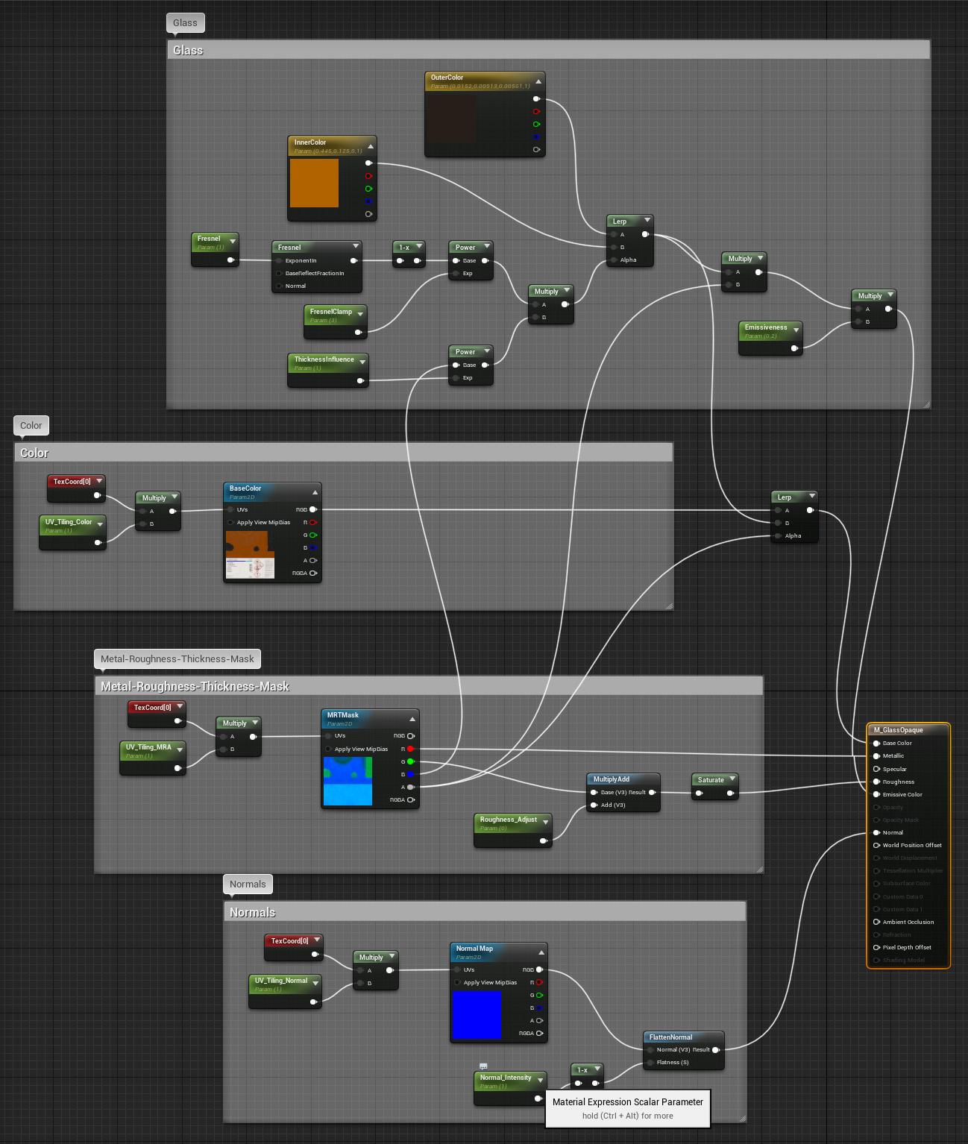Click the BaseColor texture preview thumbnail

(x=250, y=555)
